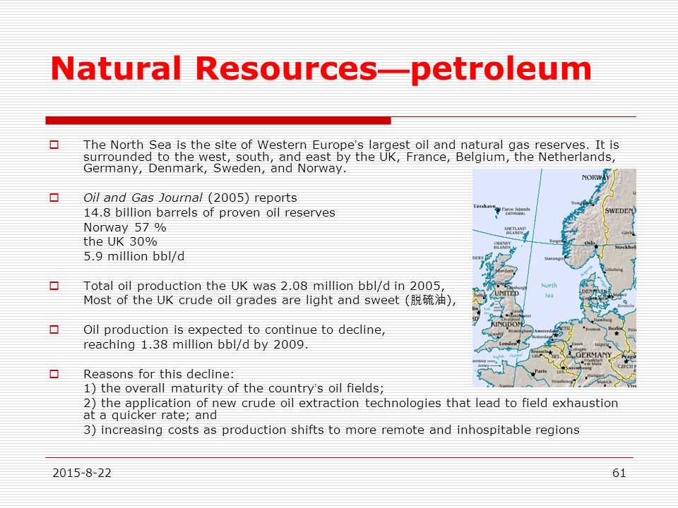The image size is (678, 508).
Task: Click the square bullet beside 'Oil production is expected'
Action: pyautogui.click(x=54, y=329)
